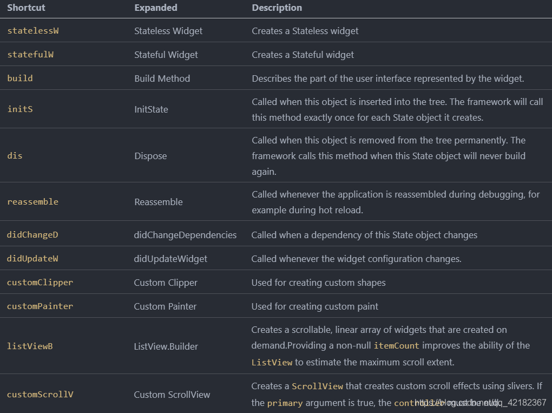Click the didChangeDependencies expanded name

pos(185,235)
